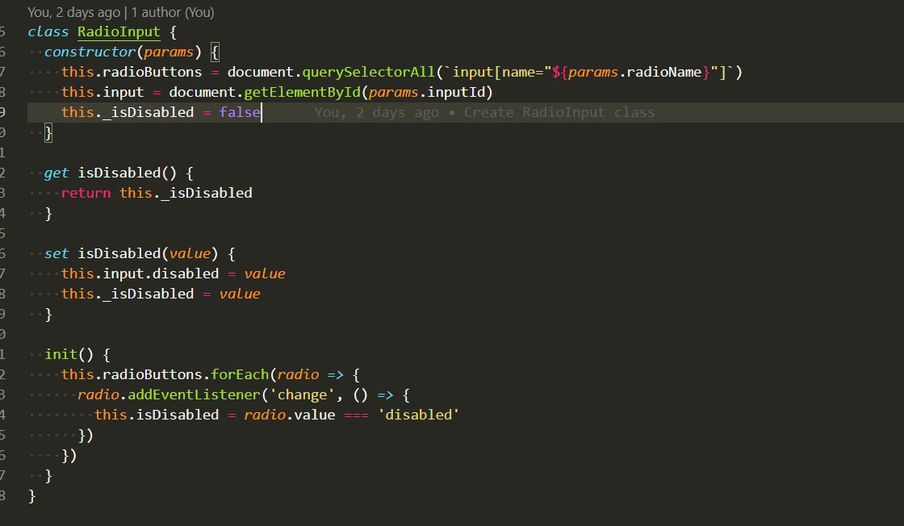Click the 'false' value on the highlighted line
The height and width of the screenshot is (526, 904).
tap(240, 112)
